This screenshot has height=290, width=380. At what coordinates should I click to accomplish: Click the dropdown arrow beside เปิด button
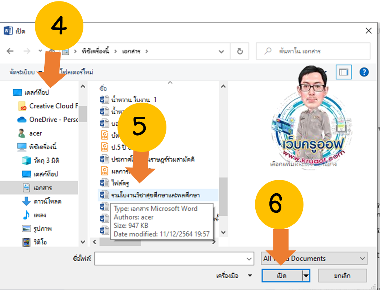306,276
